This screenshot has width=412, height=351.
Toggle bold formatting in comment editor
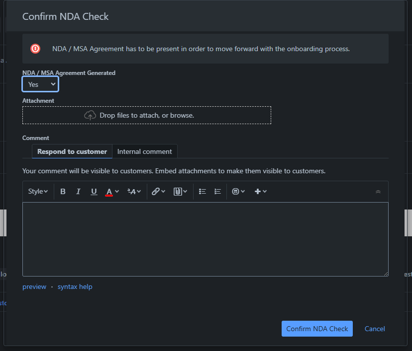click(63, 192)
